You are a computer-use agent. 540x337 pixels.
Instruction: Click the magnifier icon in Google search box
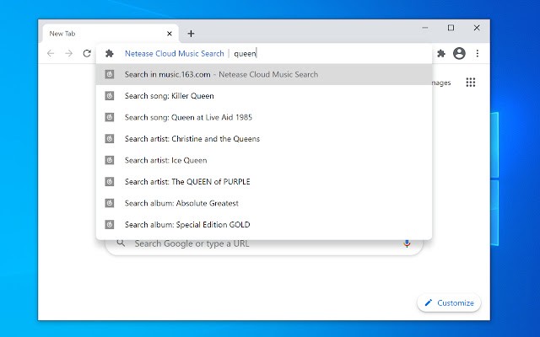[x=121, y=243]
